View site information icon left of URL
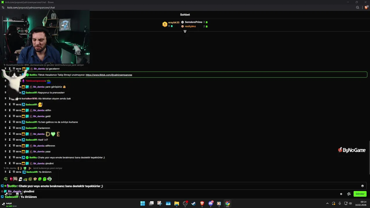 click(3, 8)
